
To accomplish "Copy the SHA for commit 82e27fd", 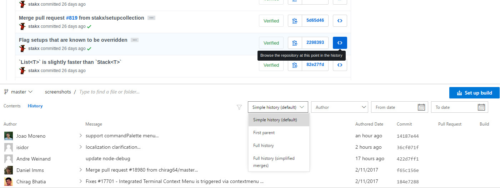I will pos(295,65).
